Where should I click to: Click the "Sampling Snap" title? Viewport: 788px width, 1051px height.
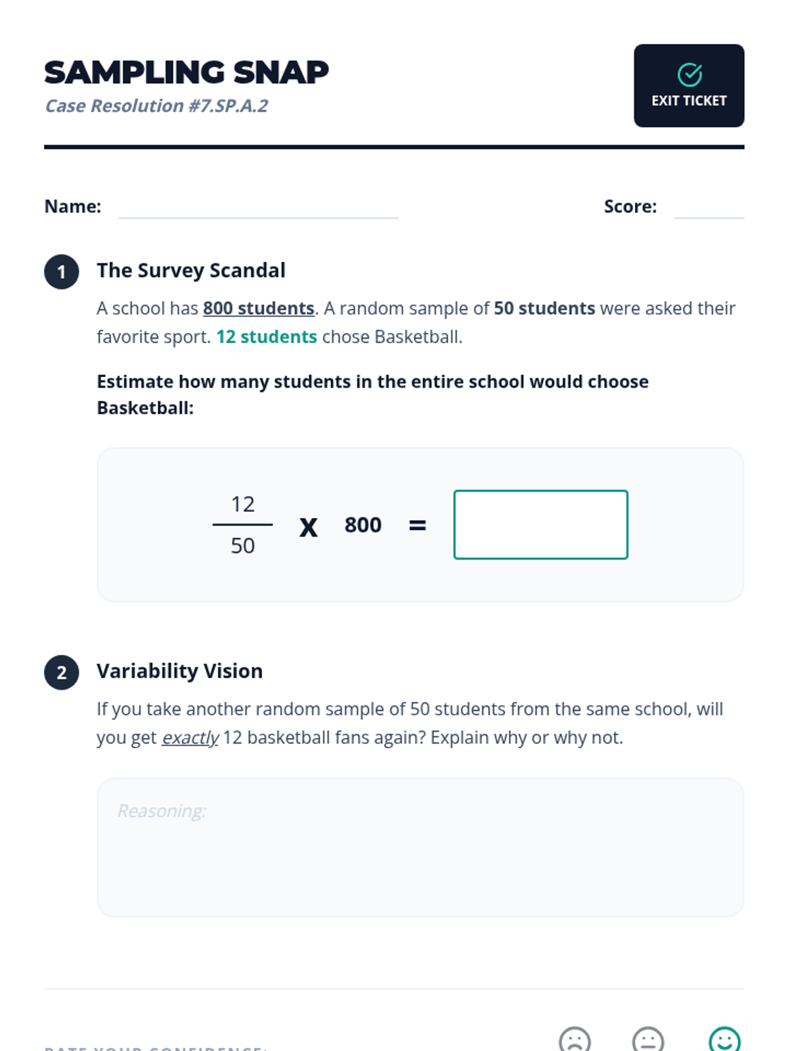point(186,72)
